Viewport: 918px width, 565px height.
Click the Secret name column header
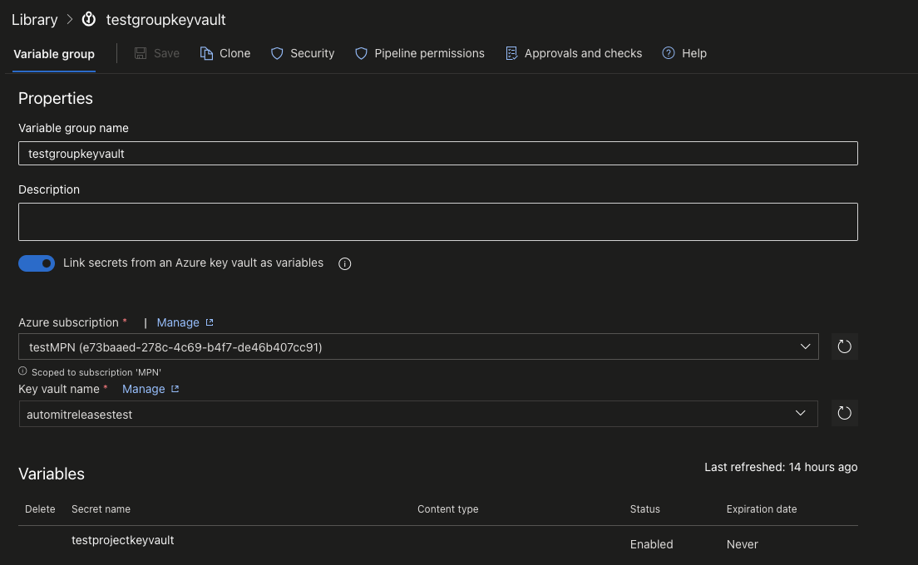pos(101,509)
